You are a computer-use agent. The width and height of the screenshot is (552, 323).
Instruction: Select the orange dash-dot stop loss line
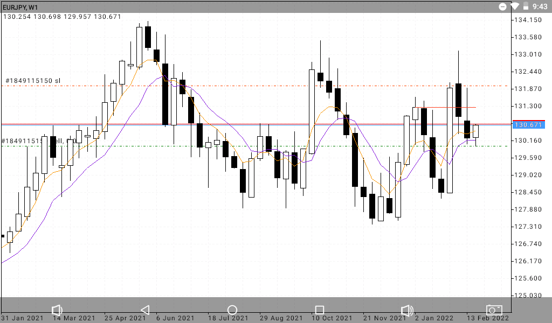point(255,86)
